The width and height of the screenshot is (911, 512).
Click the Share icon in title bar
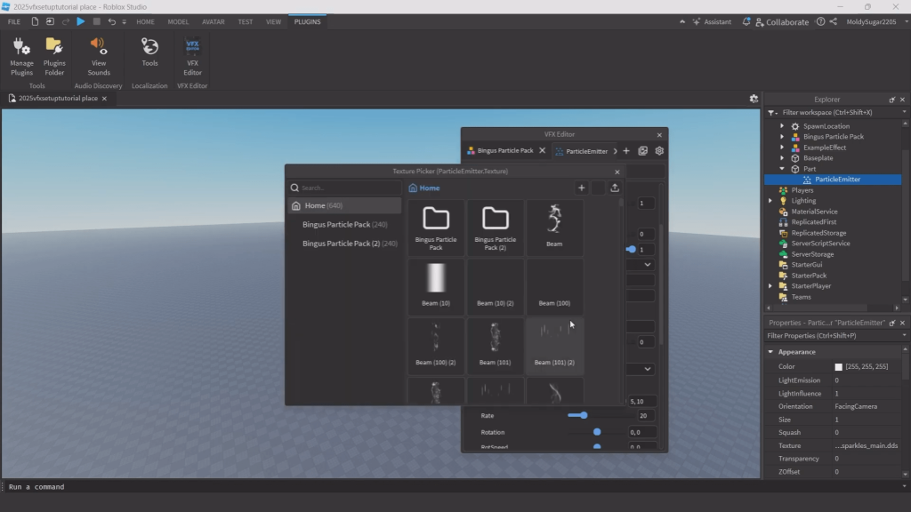833,21
